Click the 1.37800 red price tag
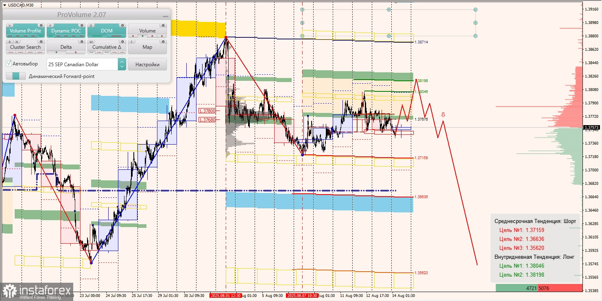602x301 pixels. pyautogui.click(x=207, y=111)
